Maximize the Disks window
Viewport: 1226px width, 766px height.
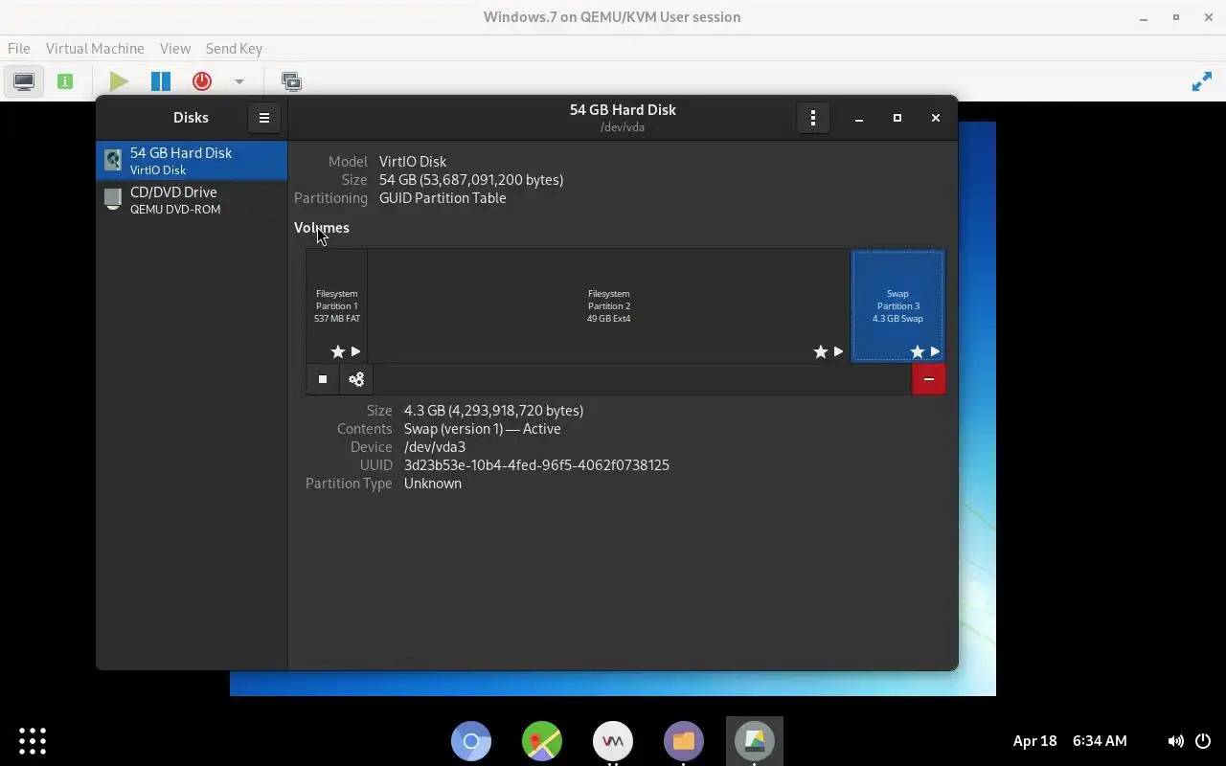(x=897, y=118)
